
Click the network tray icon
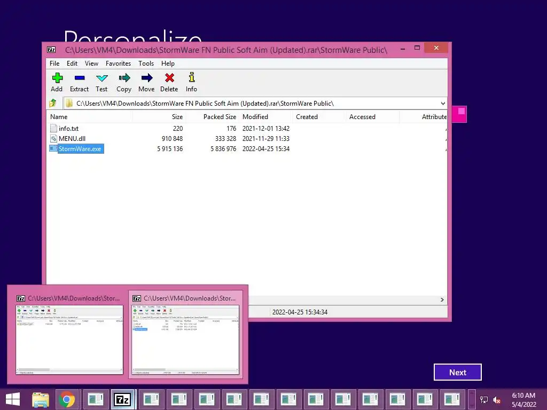coord(484,400)
